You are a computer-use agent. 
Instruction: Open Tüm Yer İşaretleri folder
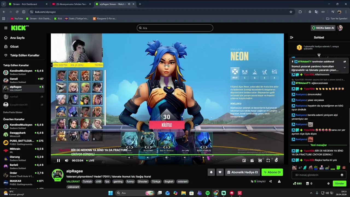point(337,19)
